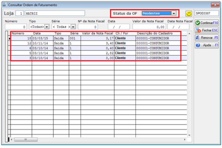Click 000001-CONSUMIDOR in order 5 row
The width and height of the screenshot is (222, 148).
pos(152,53)
